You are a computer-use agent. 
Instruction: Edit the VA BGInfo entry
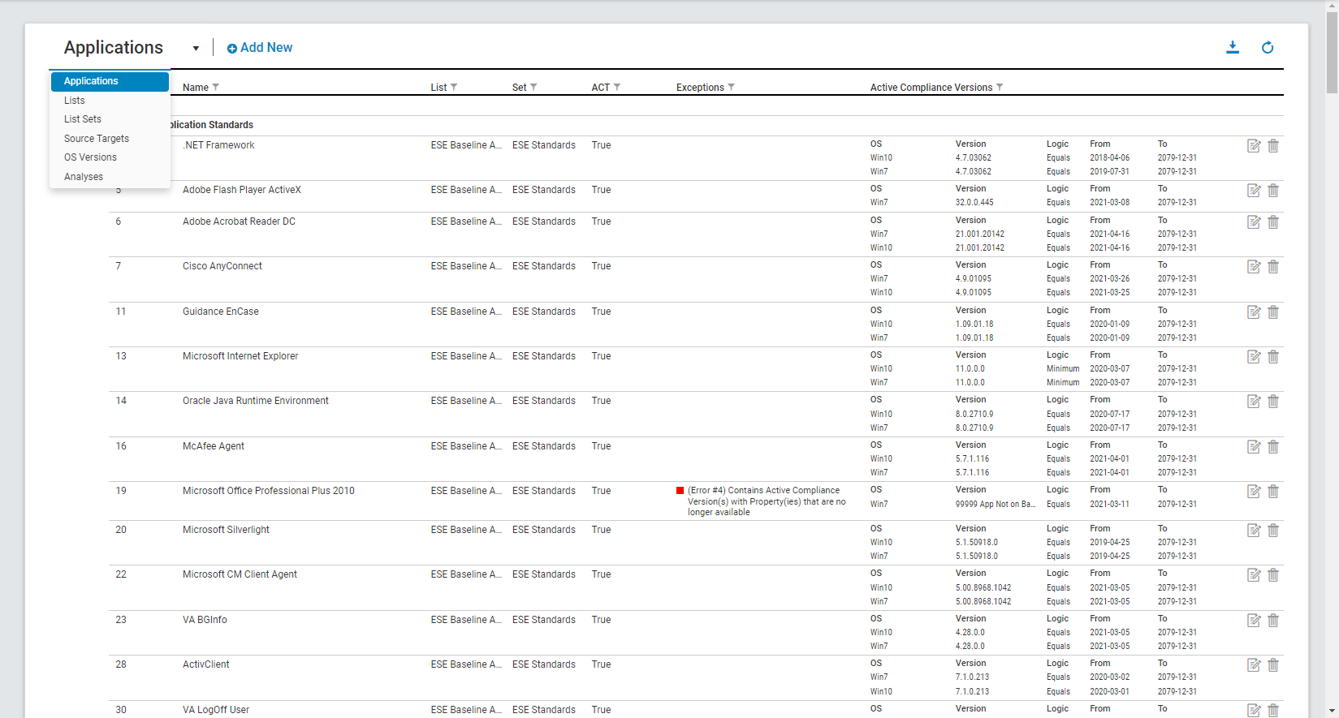(1254, 621)
